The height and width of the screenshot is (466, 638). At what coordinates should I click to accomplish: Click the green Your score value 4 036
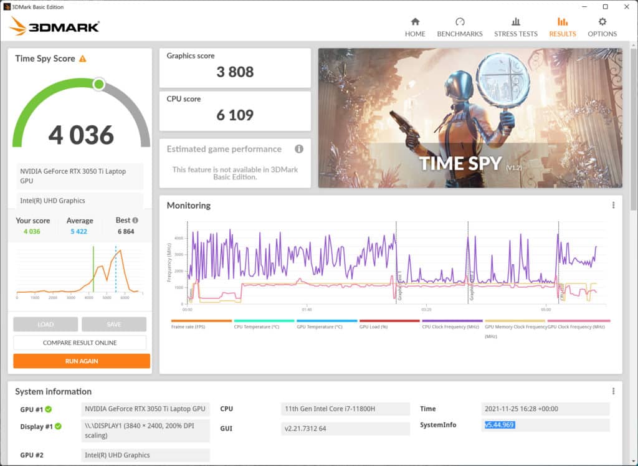[x=32, y=232]
